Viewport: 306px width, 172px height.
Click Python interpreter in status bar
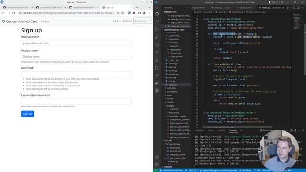point(219,170)
